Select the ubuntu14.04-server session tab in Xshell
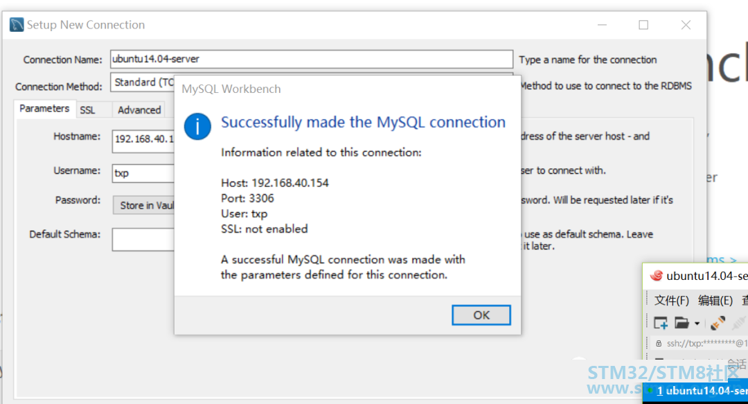 [x=697, y=391]
